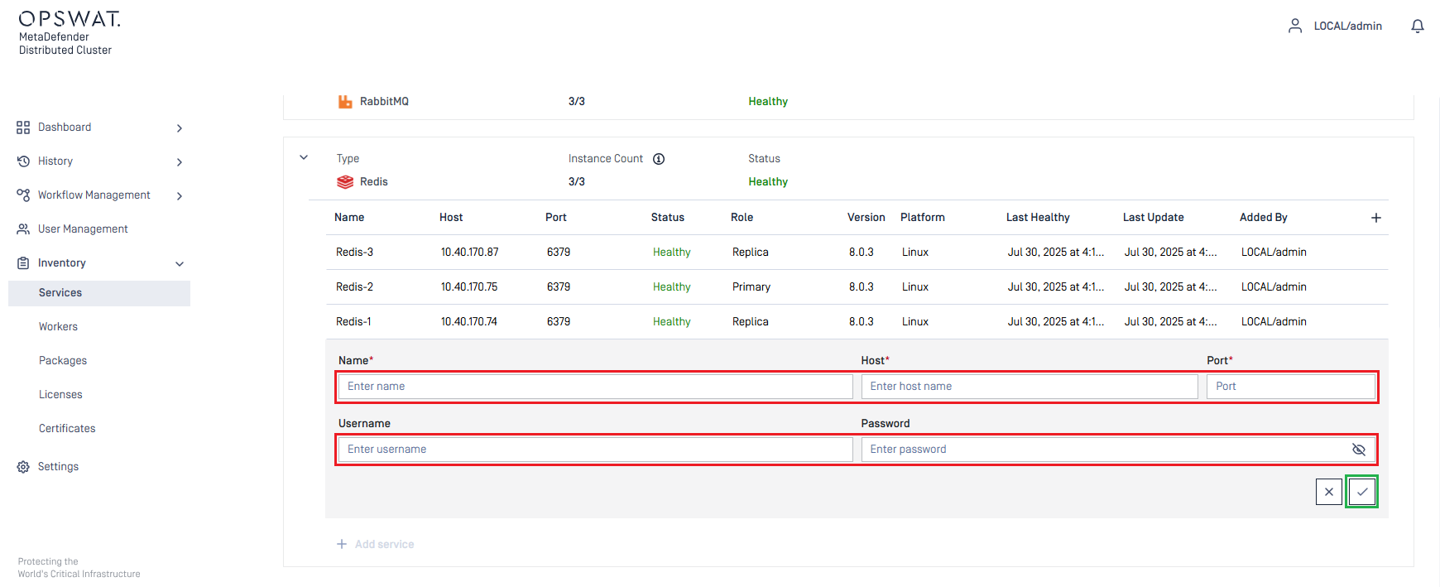Collapse the Inventory menu chevron
The image size is (1440, 587).
(180, 264)
